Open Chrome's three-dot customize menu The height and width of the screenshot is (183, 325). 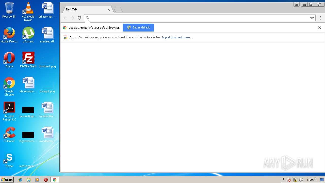[320, 18]
